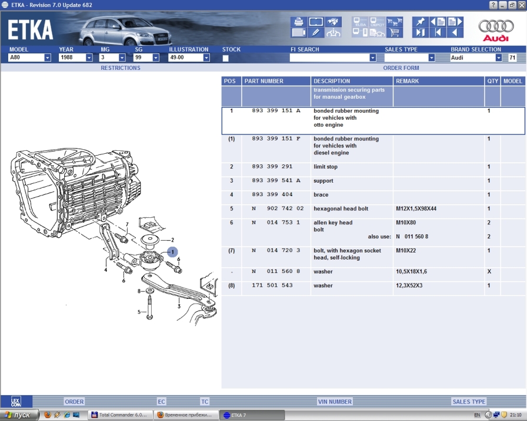Click the computer-to-device transfer icon
Screen dimensions: 527x421
(361, 32)
